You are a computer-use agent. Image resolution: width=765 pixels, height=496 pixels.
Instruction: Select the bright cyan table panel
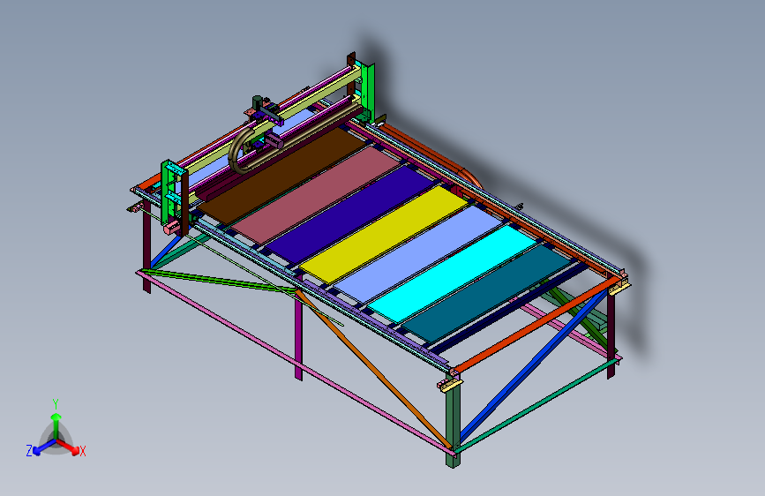(x=452, y=273)
